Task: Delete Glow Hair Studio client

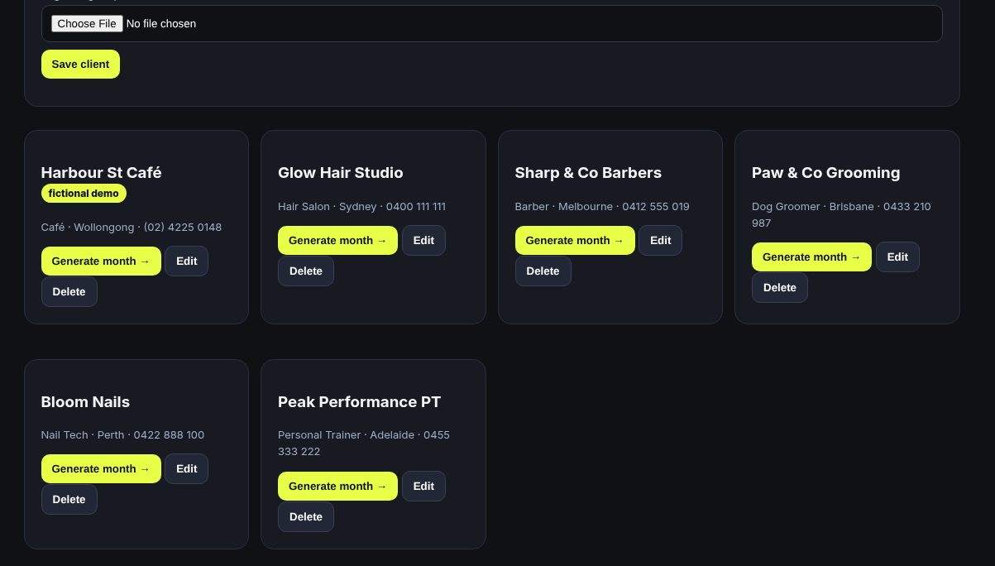Action: coord(306,271)
